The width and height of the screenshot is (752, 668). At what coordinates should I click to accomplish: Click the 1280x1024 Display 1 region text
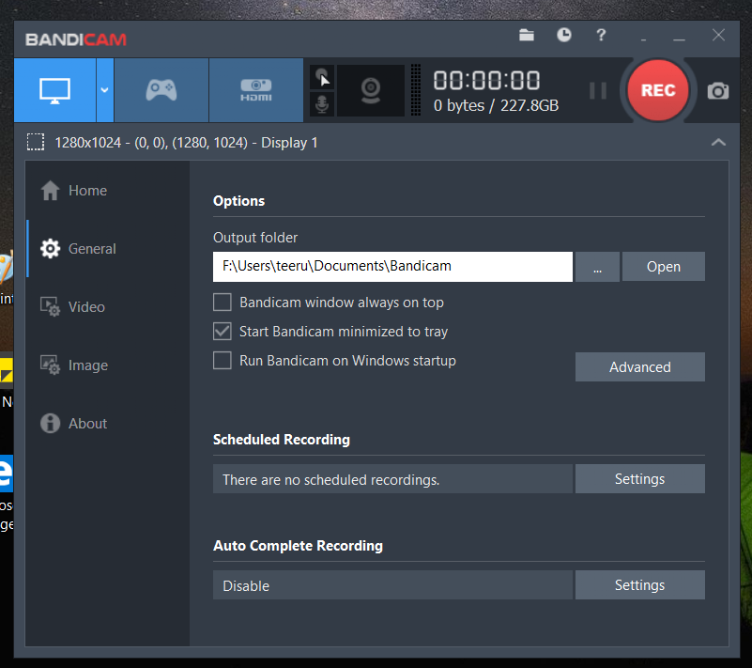pos(186,143)
